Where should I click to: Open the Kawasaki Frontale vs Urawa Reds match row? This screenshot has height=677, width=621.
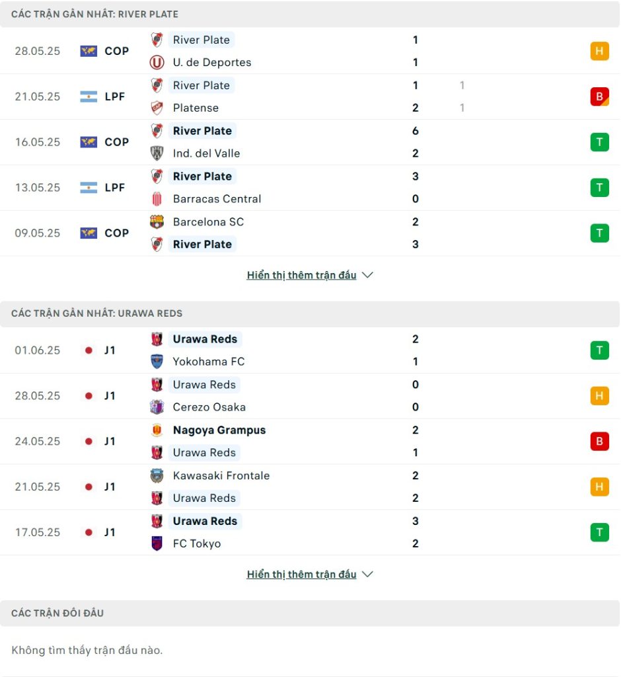(x=310, y=487)
